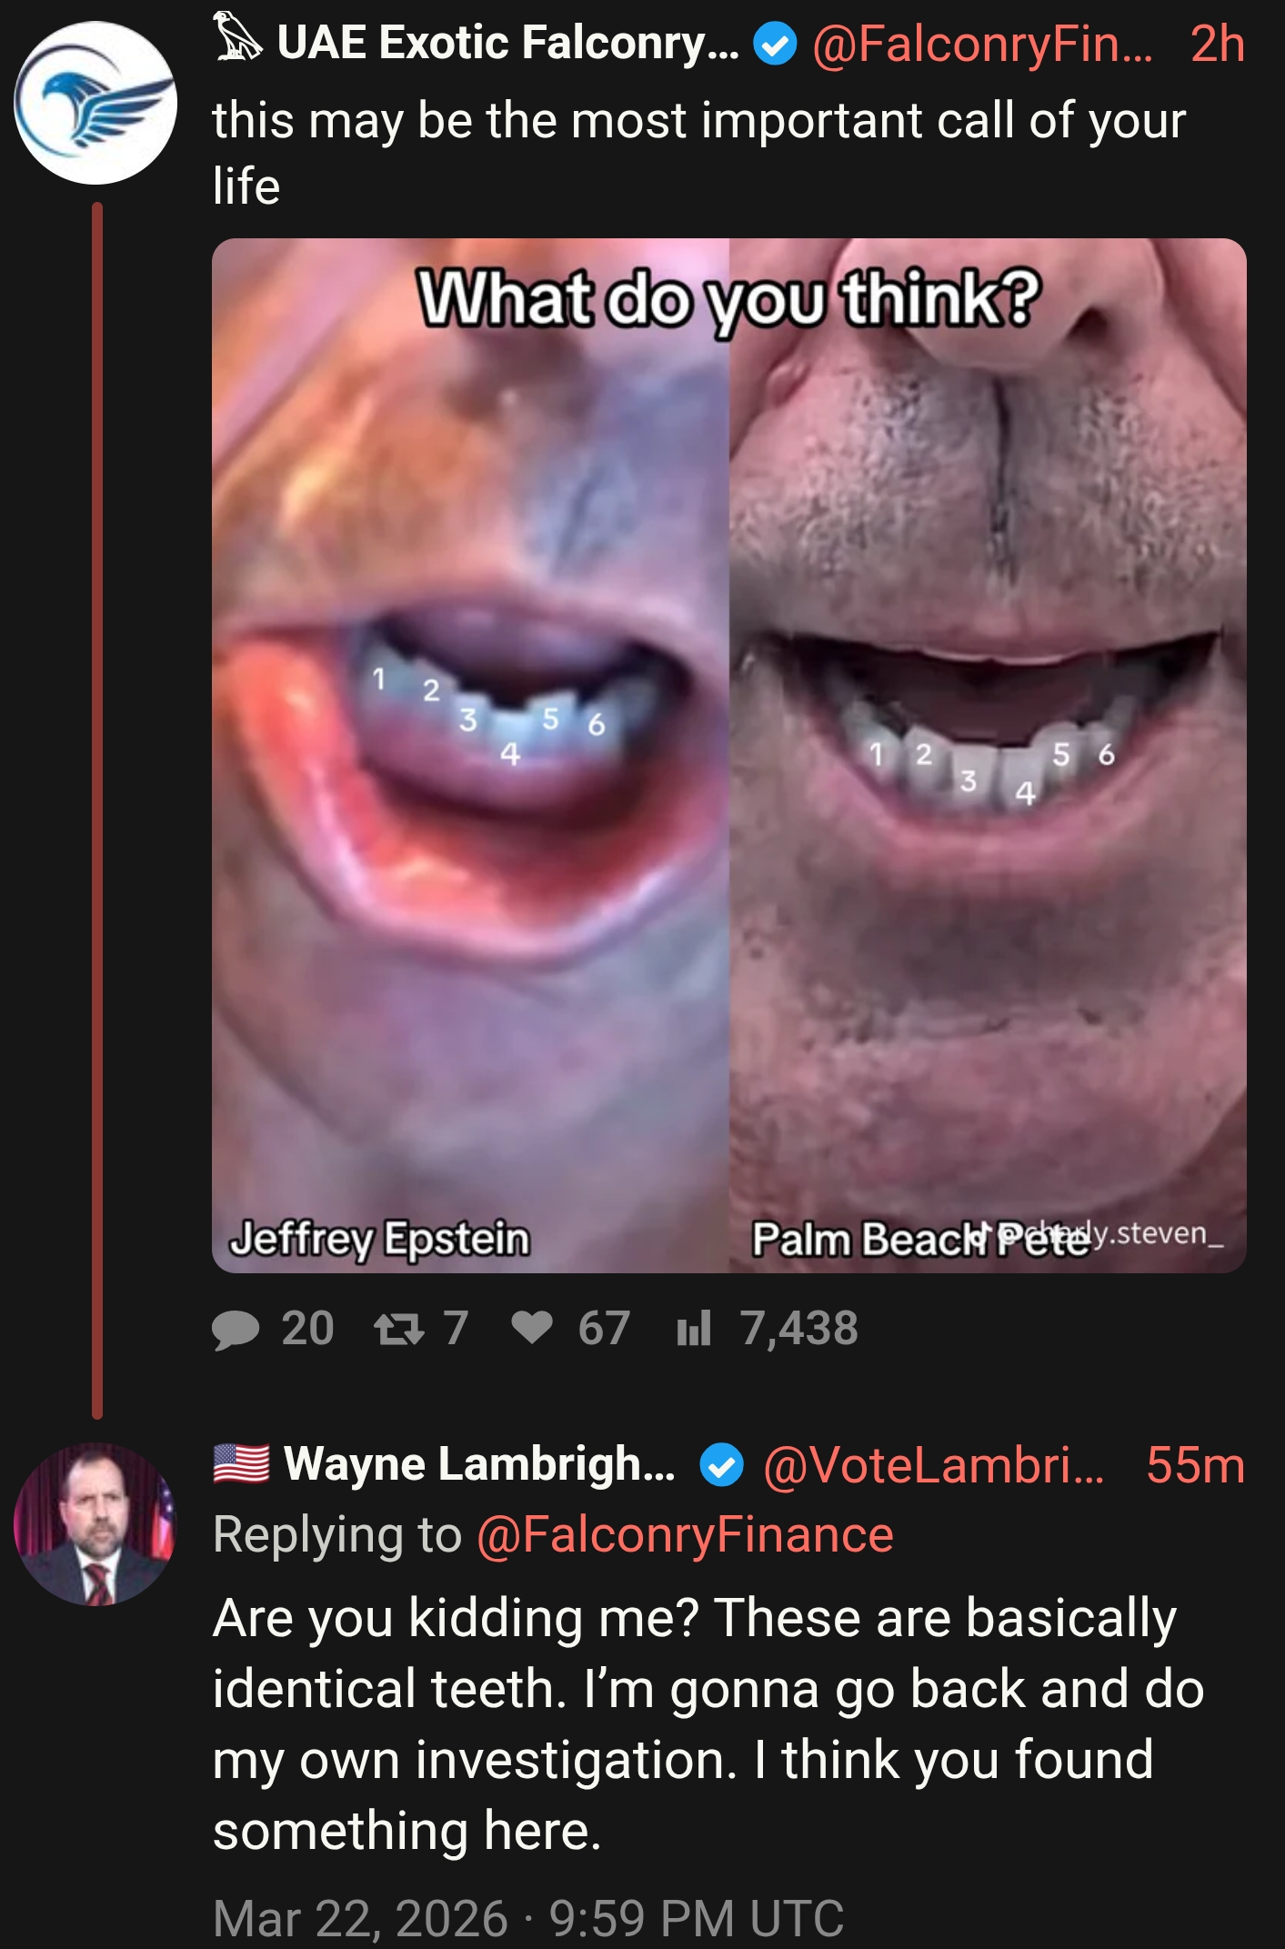Open UAE Exotic Falconry profile avatar

pos(95,103)
